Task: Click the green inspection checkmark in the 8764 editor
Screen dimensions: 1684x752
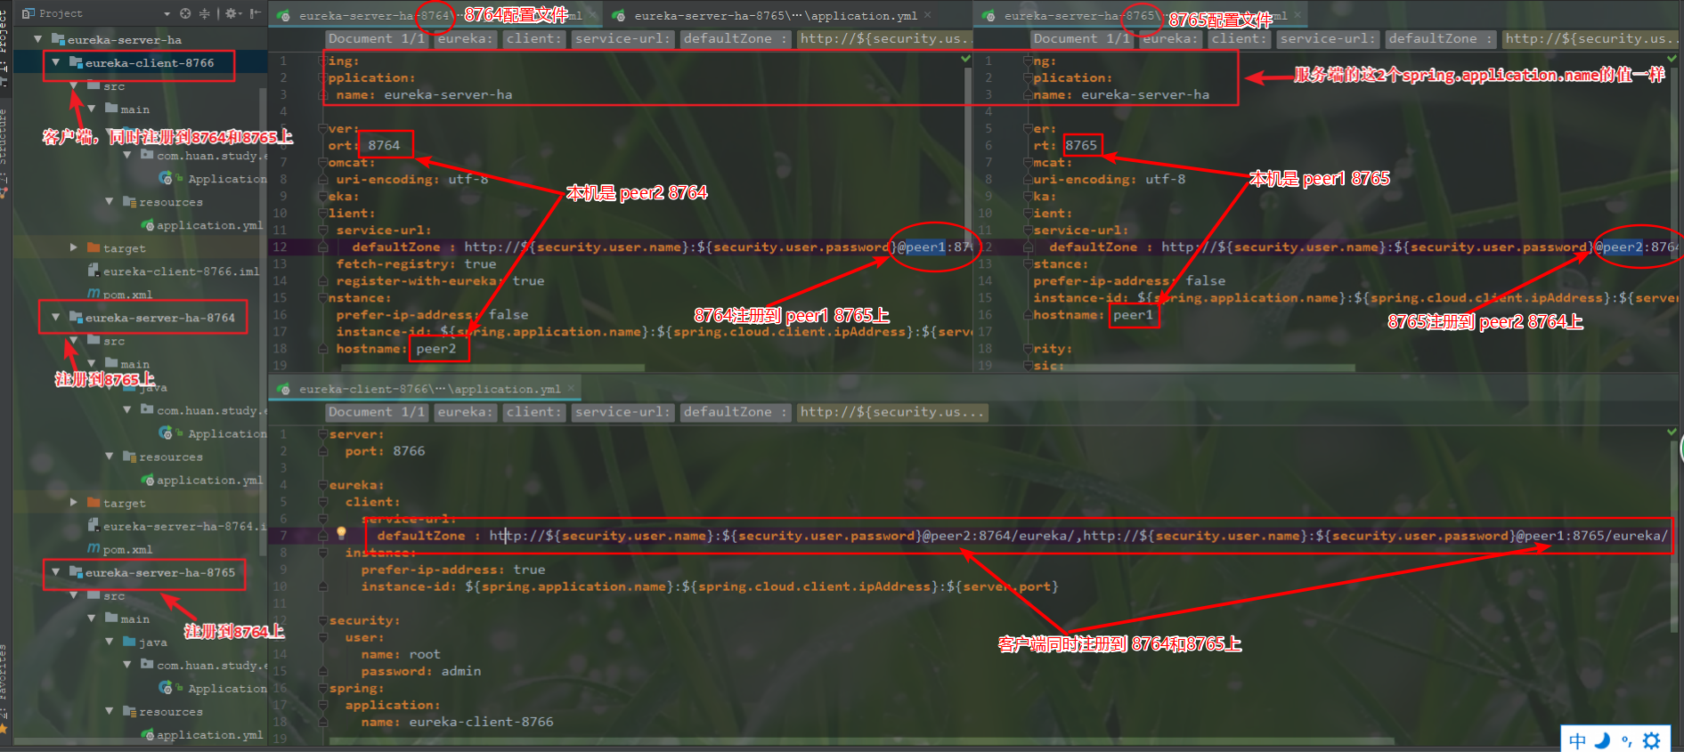Action: [965, 59]
